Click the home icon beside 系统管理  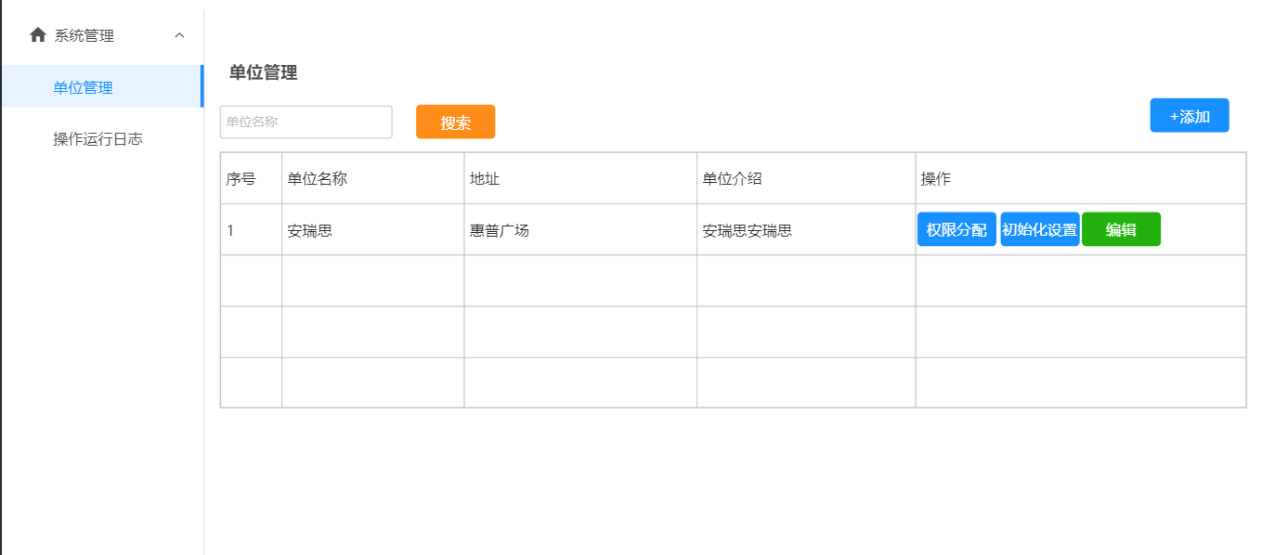[38, 35]
